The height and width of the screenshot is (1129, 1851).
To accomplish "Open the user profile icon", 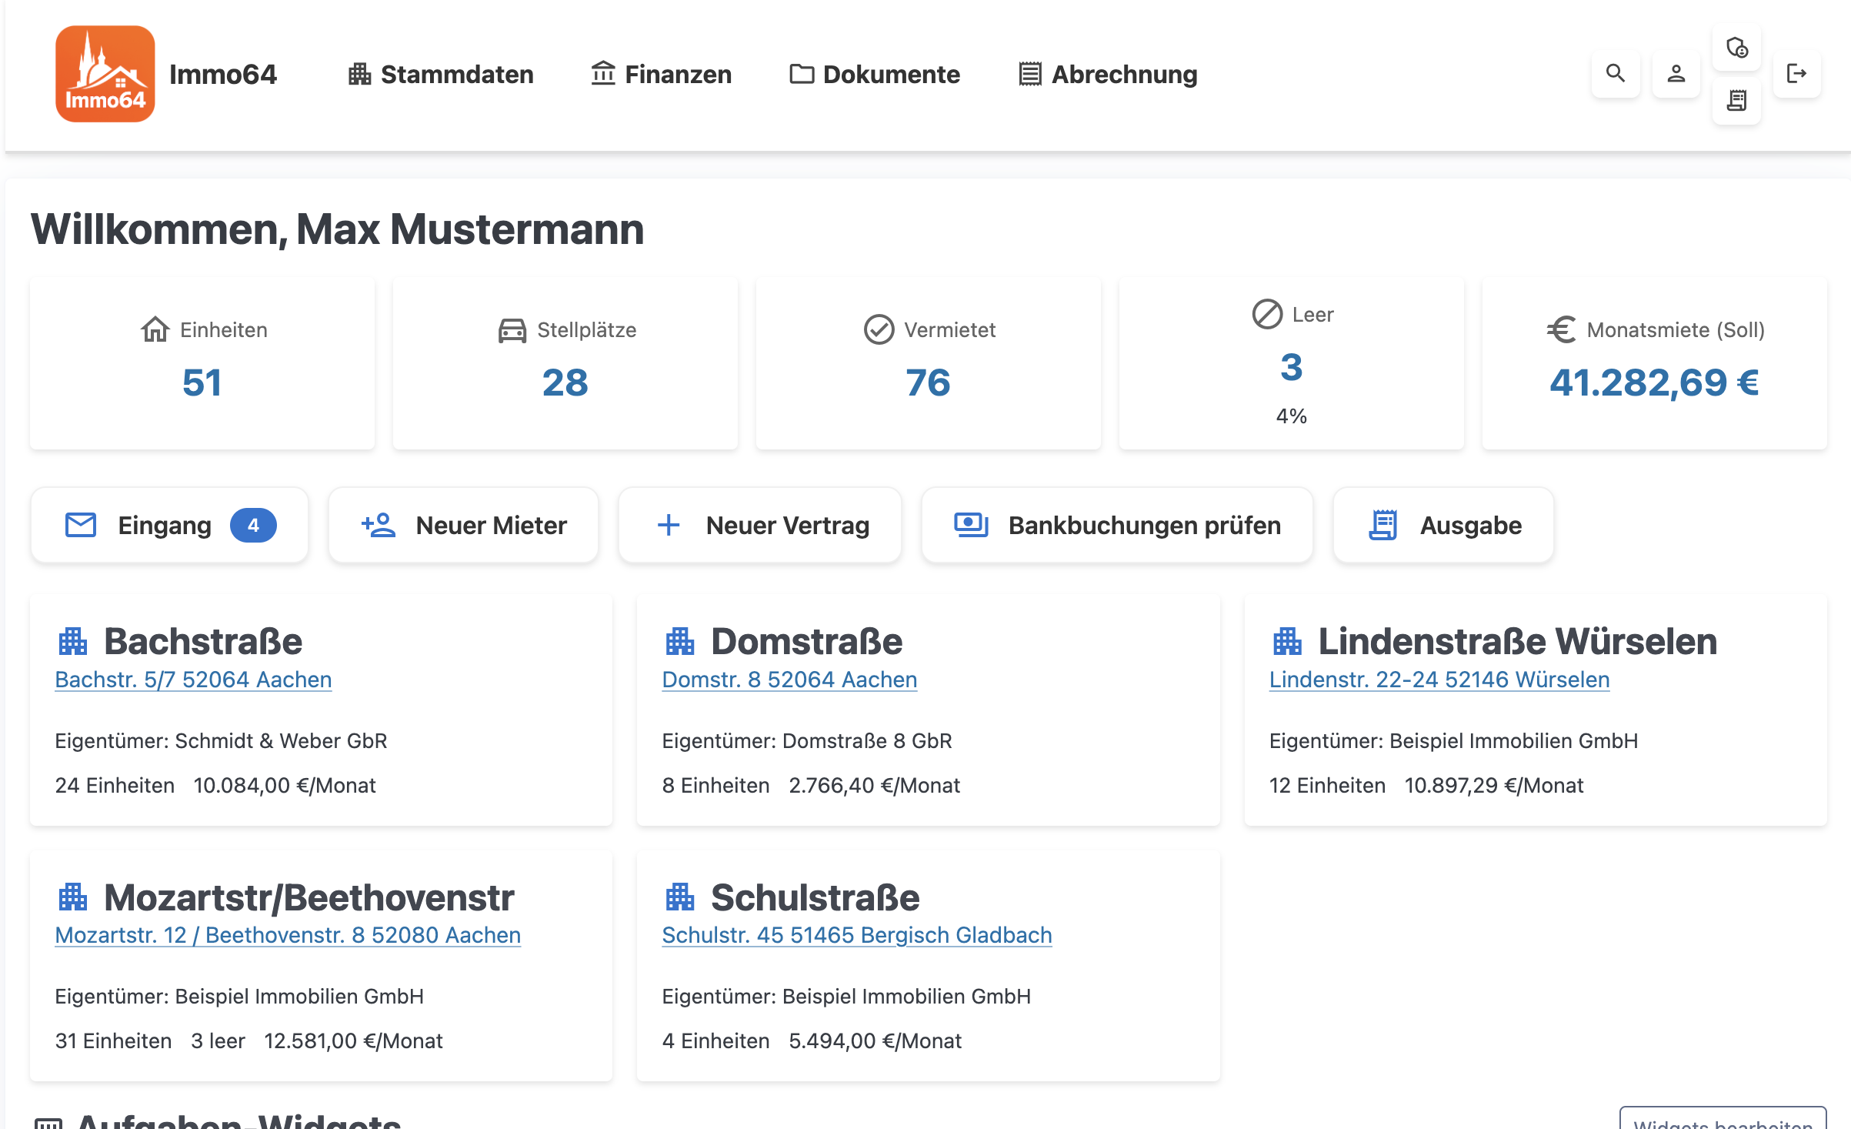I will (x=1676, y=74).
